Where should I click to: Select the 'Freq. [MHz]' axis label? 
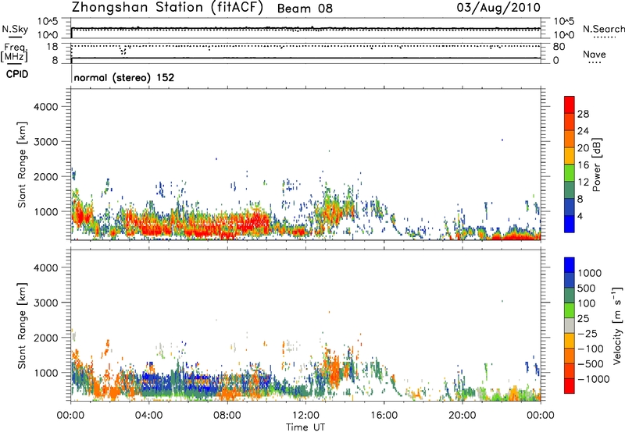coord(14,53)
